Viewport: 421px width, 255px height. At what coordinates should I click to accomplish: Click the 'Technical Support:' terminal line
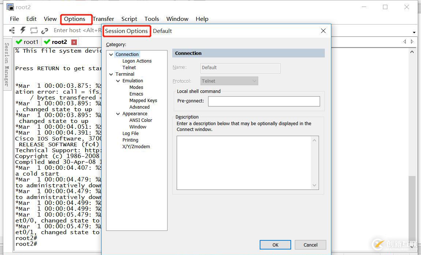click(58, 150)
